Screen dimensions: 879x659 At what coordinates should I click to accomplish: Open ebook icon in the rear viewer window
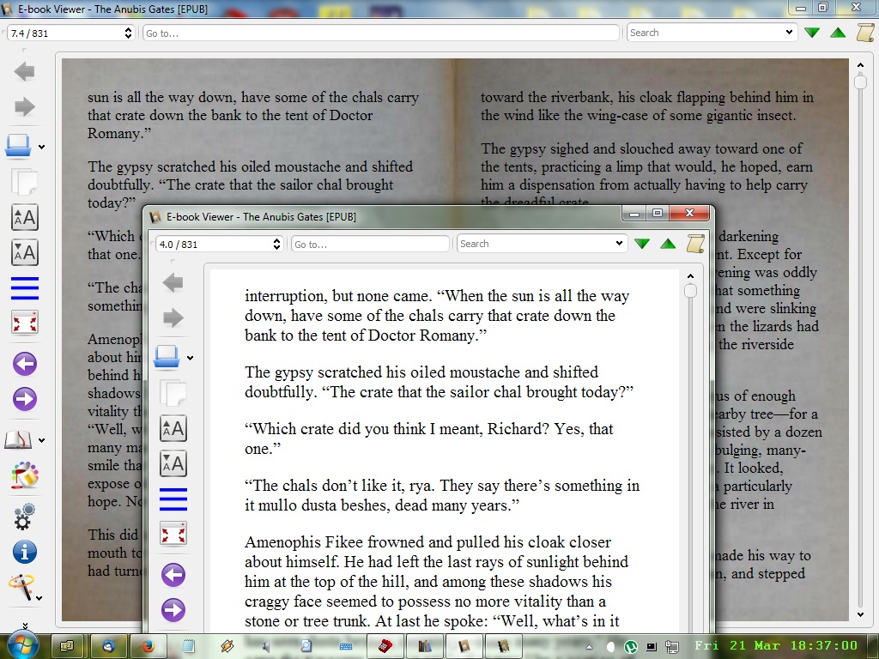coord(19,146)
